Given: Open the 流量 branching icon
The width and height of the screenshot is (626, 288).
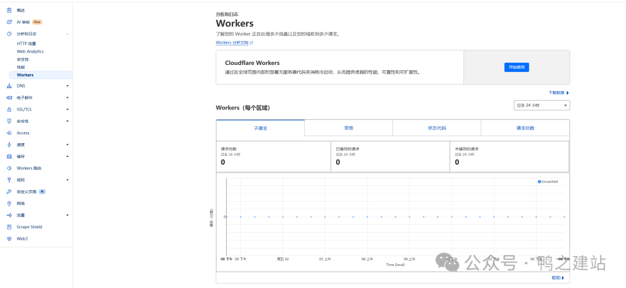Looking at the screenshot, I should tap(9, 215).
